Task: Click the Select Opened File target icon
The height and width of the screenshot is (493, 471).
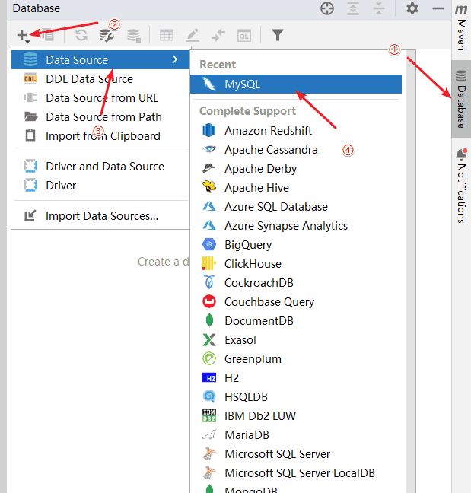Action: tap(327, 8)
